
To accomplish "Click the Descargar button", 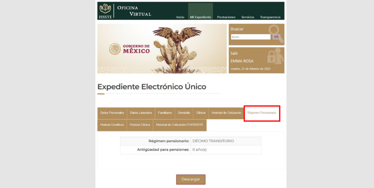I will [191, 179].
